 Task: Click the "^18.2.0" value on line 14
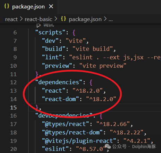pyautogui.click(x=101, y=99)
